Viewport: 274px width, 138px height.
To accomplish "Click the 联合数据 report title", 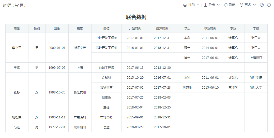I will (136, 17).
